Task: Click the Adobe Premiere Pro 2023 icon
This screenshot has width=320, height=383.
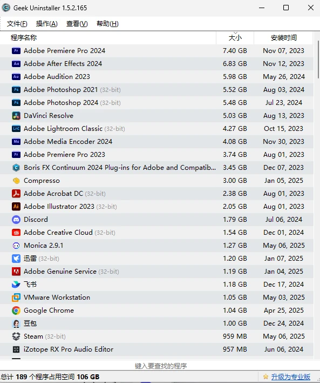Action: (x=16, y=155)
